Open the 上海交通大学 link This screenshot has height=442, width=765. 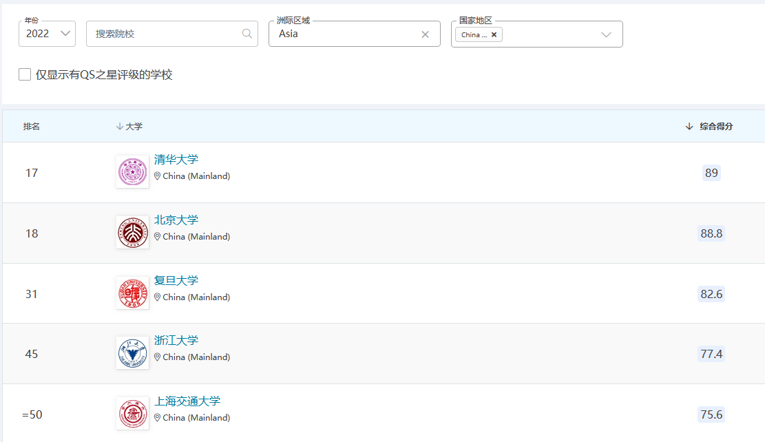pos(187,401)
